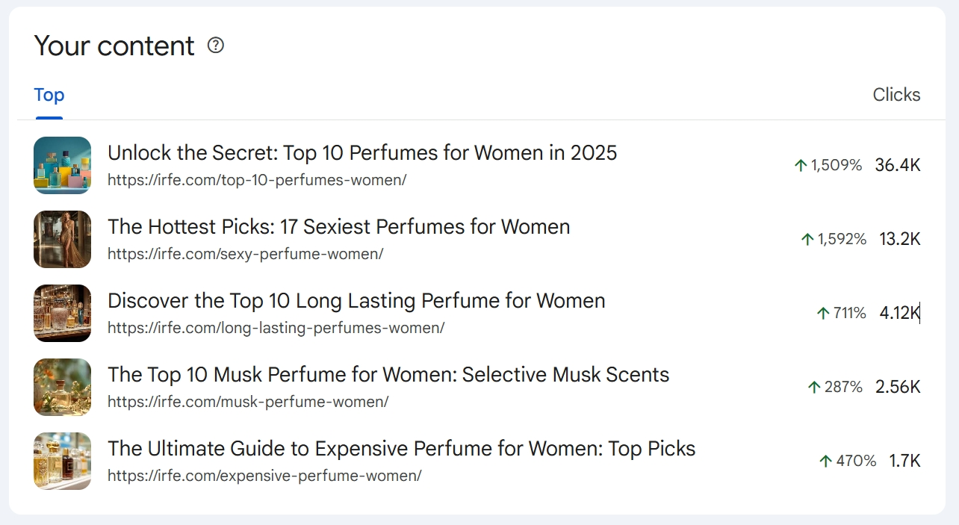Screen dimensions: 959x525
Task: Open thumbnail of Expensive Perfume guide
Action: pos(63,461)
